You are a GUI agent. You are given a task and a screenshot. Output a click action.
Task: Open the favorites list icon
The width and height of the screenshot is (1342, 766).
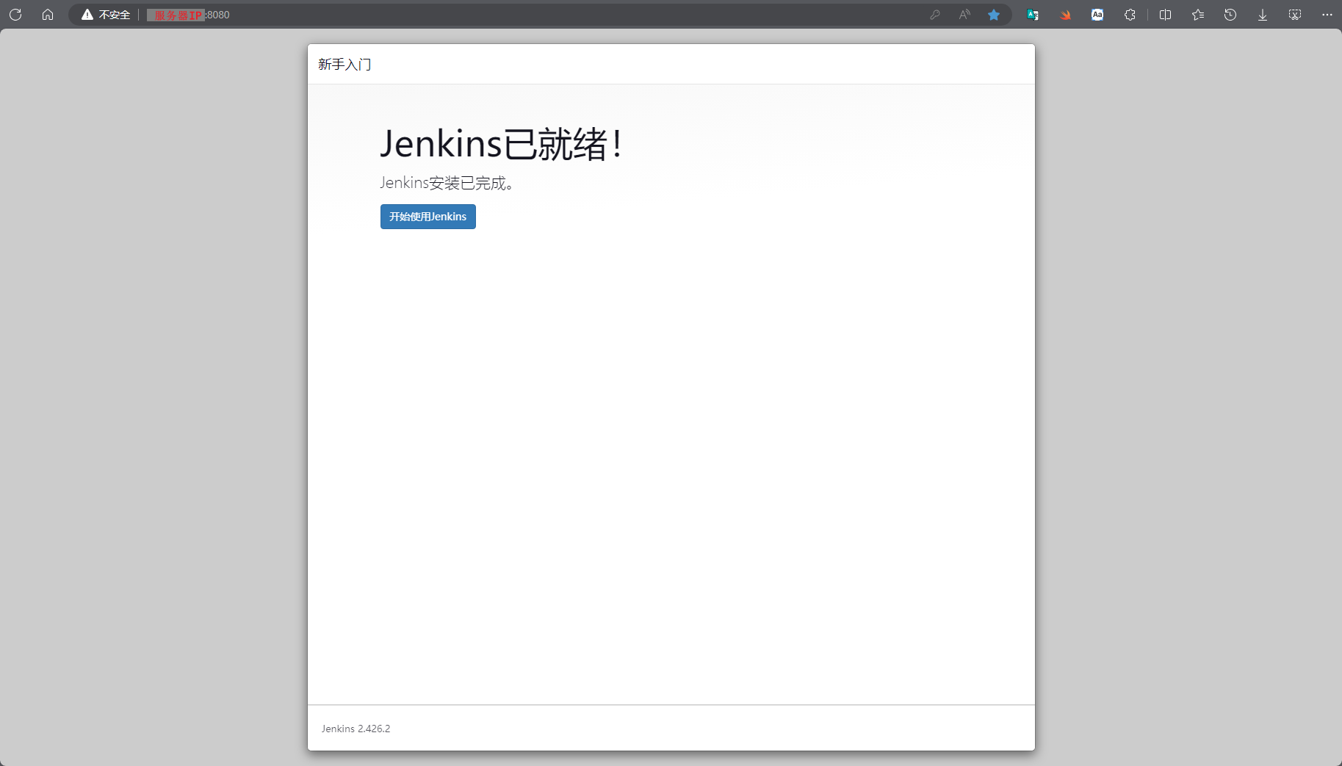(x=1198, y=15)
